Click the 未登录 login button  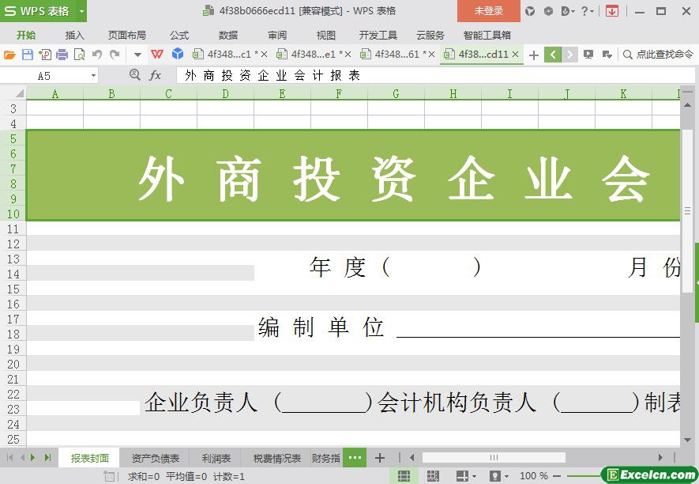(488, 11)
